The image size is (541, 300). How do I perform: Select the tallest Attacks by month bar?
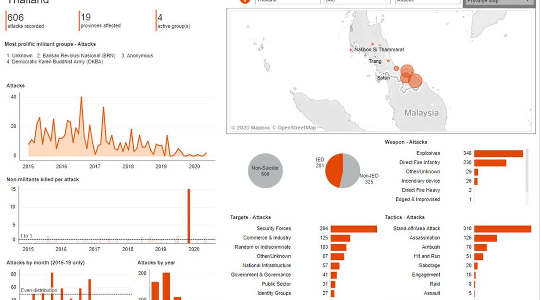tap(52, 286)
